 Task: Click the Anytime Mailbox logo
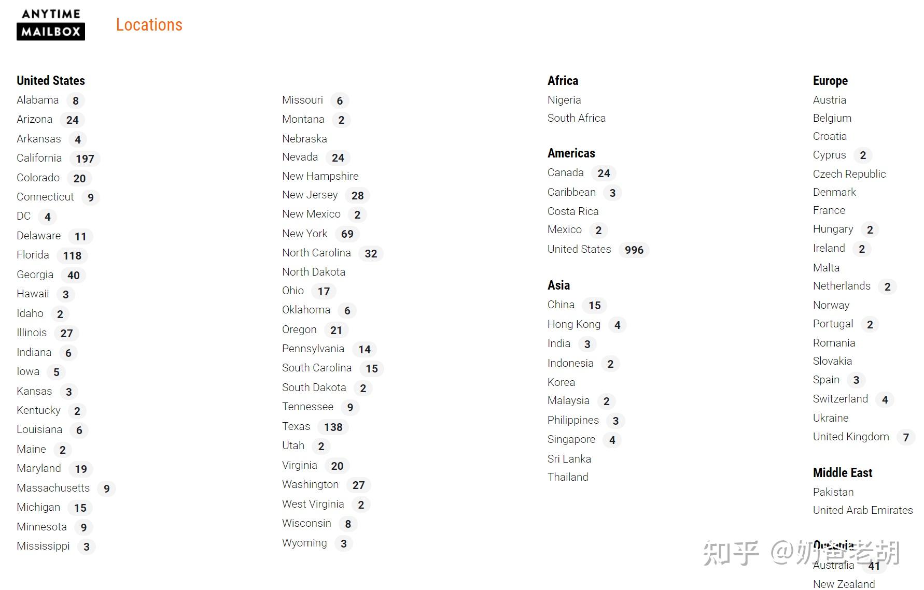[x=51, y=24]
